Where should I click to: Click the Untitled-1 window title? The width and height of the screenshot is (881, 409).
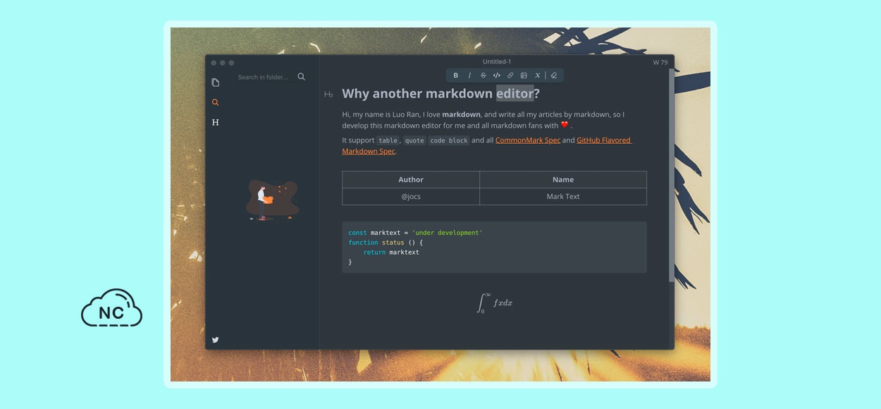click(x=497, y=62)
